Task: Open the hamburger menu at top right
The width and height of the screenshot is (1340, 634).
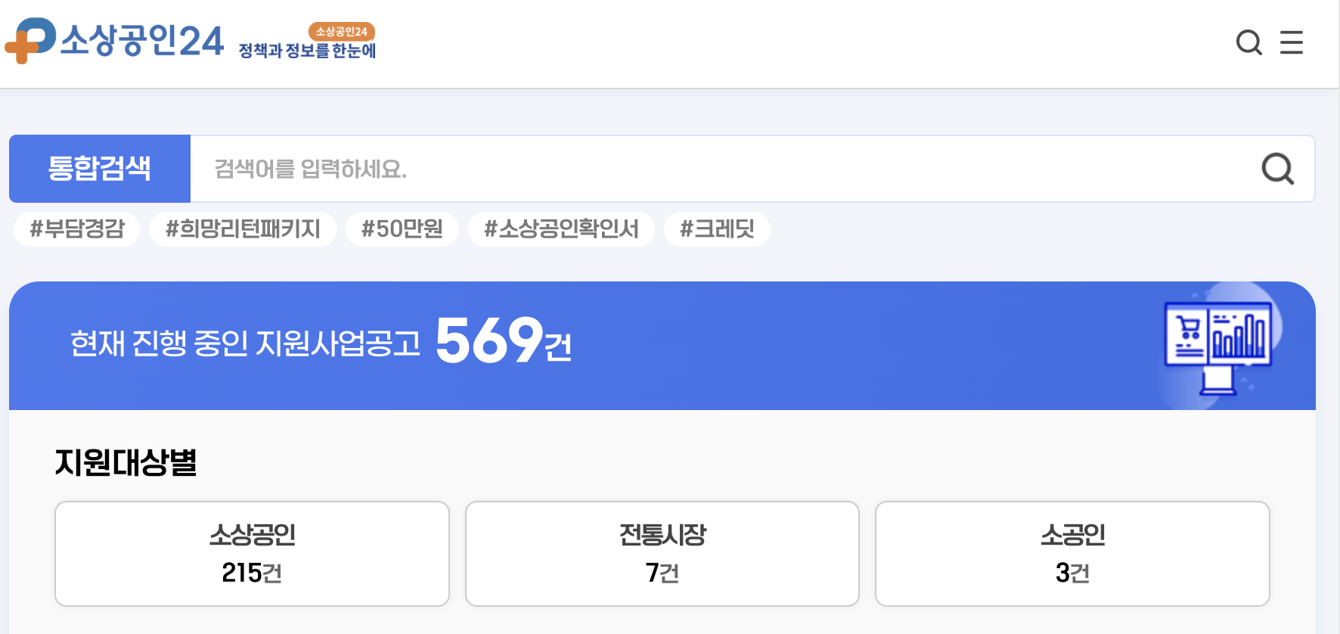Action: (1292, 43)
